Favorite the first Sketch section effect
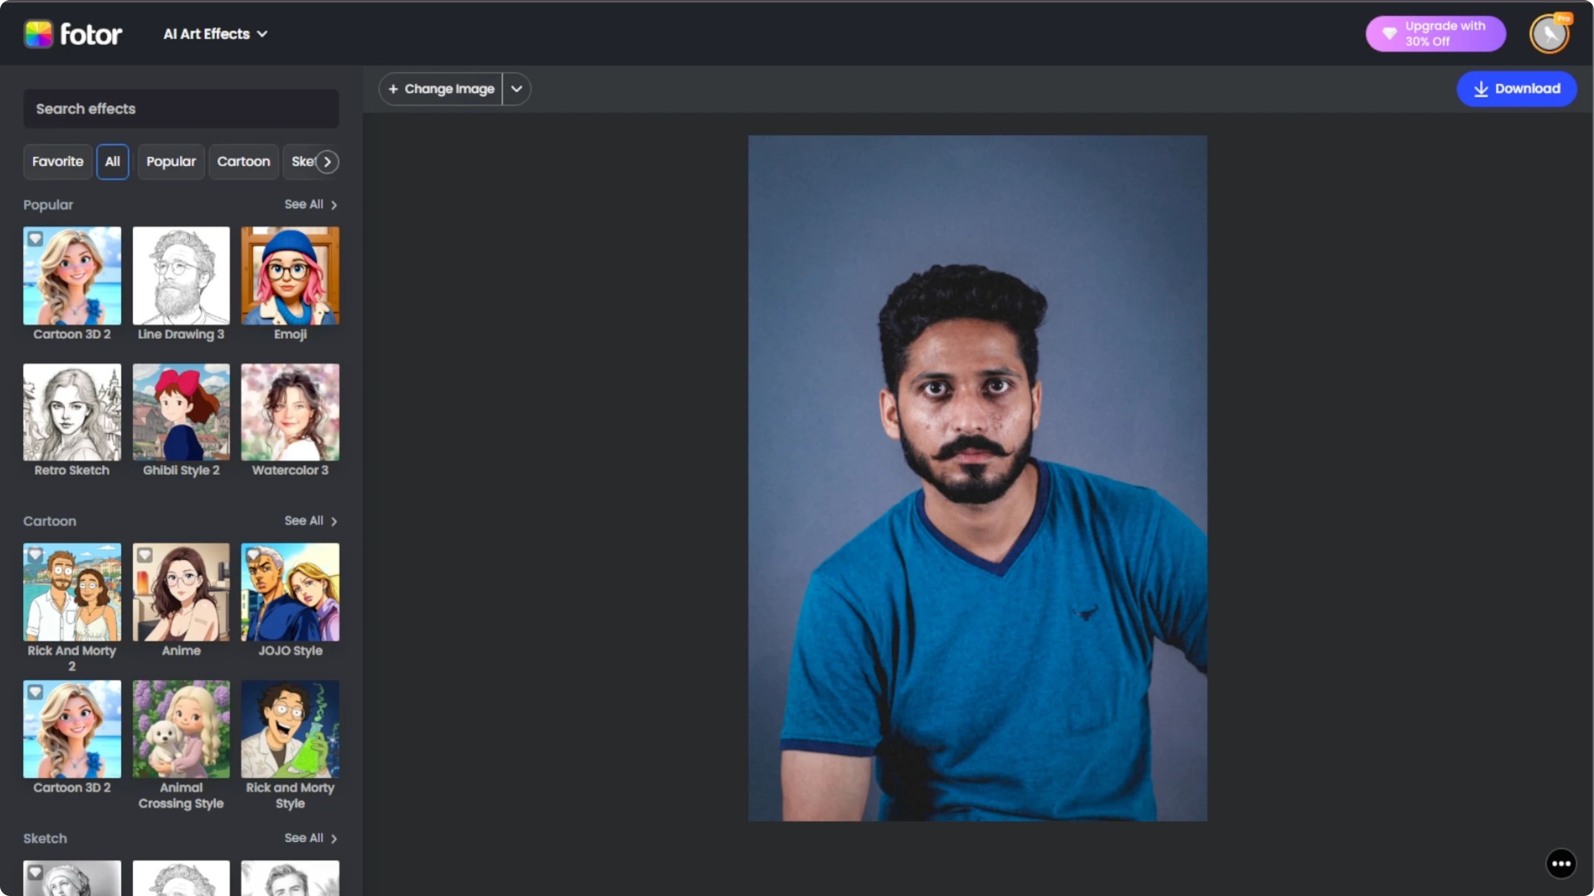 [35, 872]
